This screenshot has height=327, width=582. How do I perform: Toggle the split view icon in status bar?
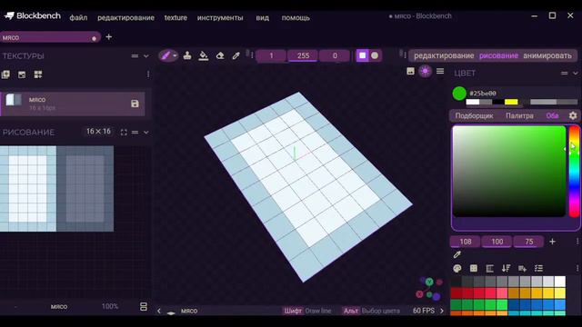click(x=144, y=307)
